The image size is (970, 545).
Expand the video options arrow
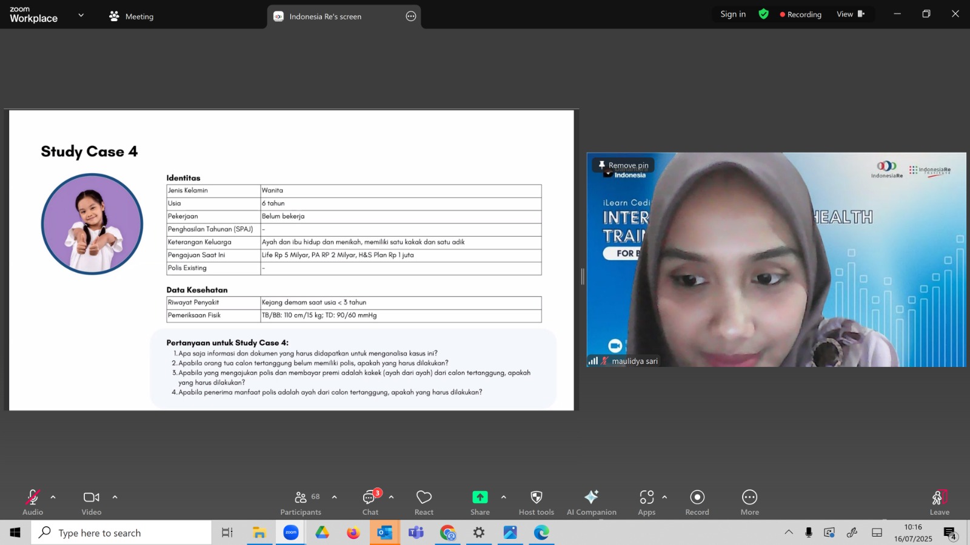pyautogui.click(x=115, y=497)
